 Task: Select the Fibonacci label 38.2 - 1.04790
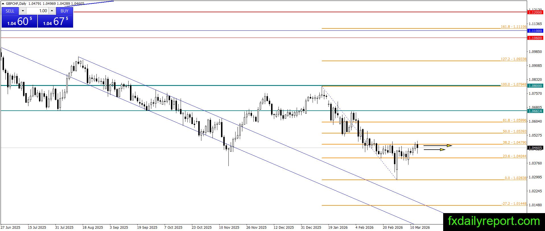coord(515,143)
